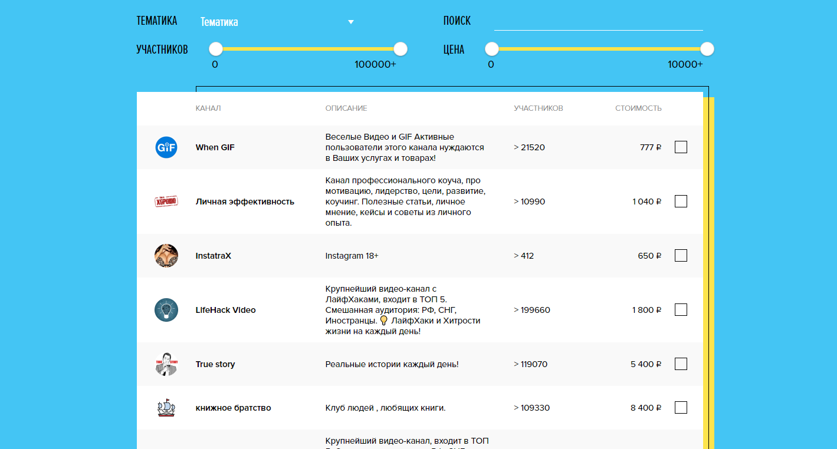
Task: Select the Личная эффективность row checkbox
Action: click(x=681, y=202)
